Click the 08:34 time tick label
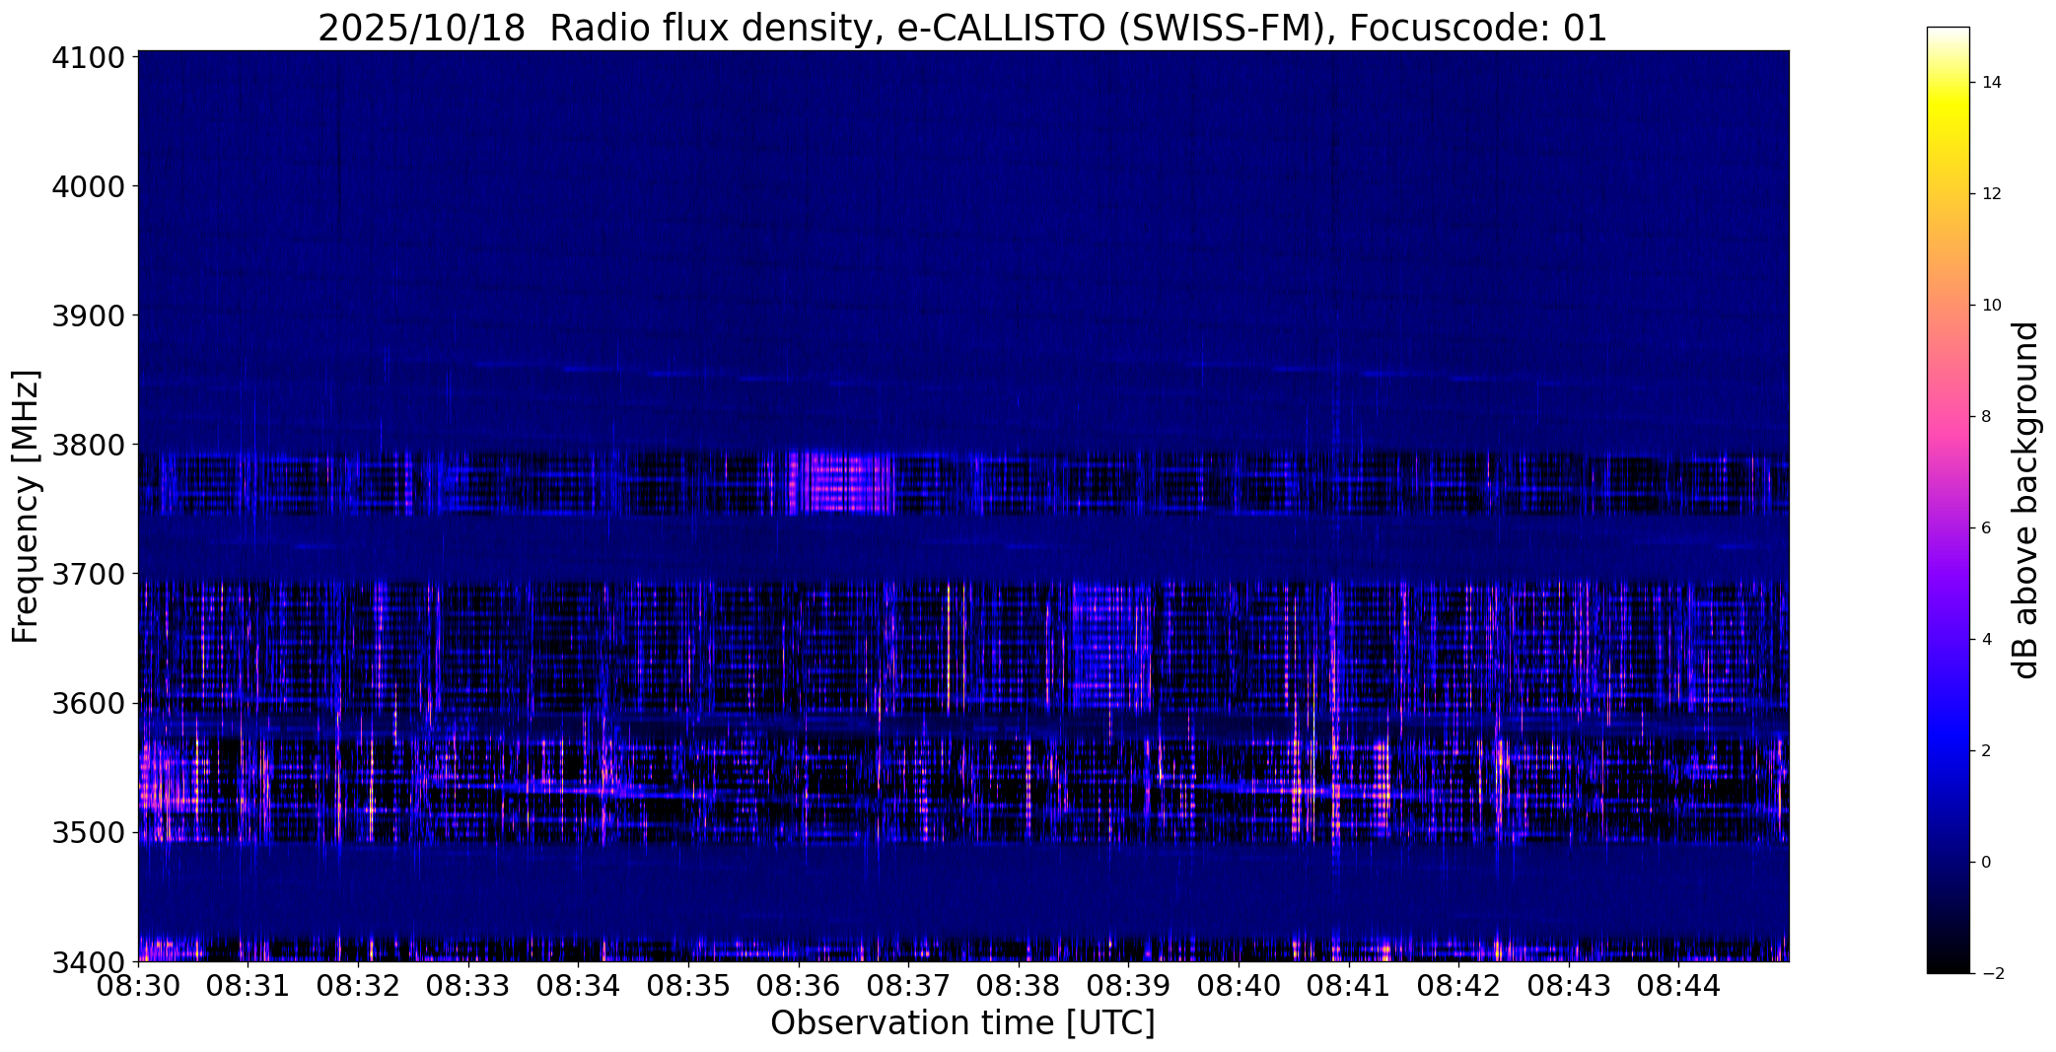 point(579,986)
